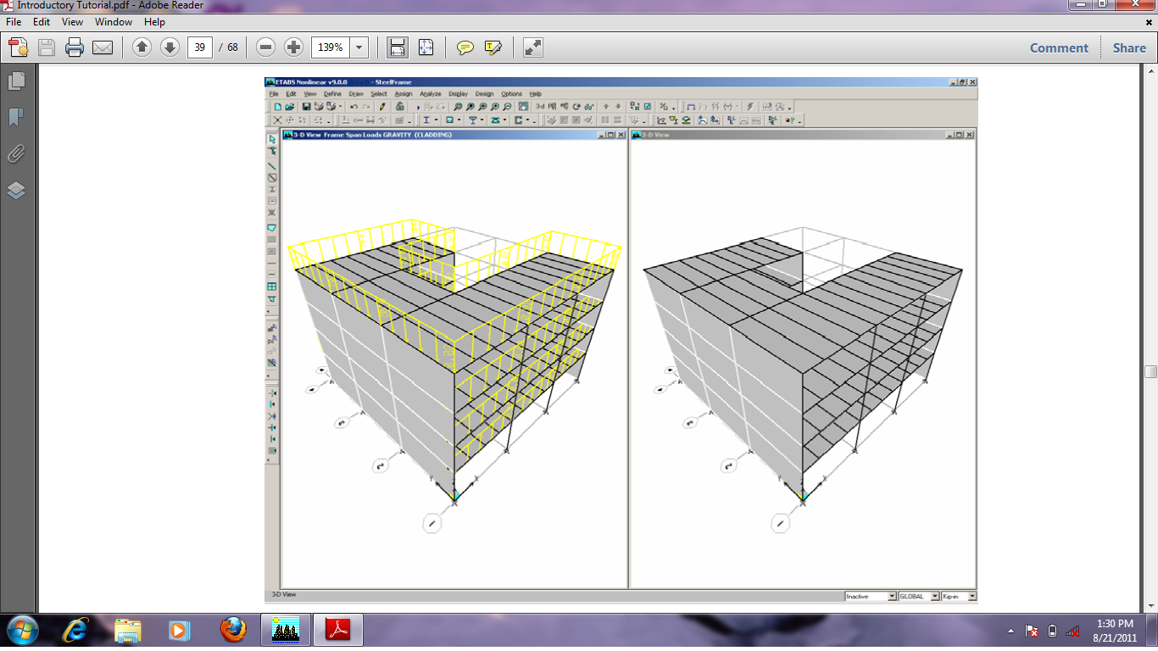Open the zoom percentage dropdown showing 139%
This screenshot has height=651, width=1158.
pyautogui.click(x=359, y=47)
